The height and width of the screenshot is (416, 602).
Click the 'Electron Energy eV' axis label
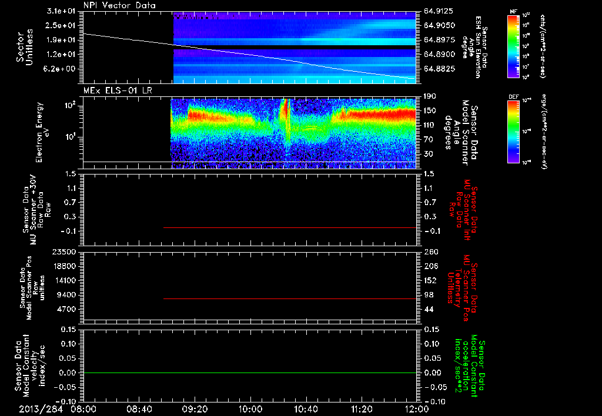pos(42,132)
